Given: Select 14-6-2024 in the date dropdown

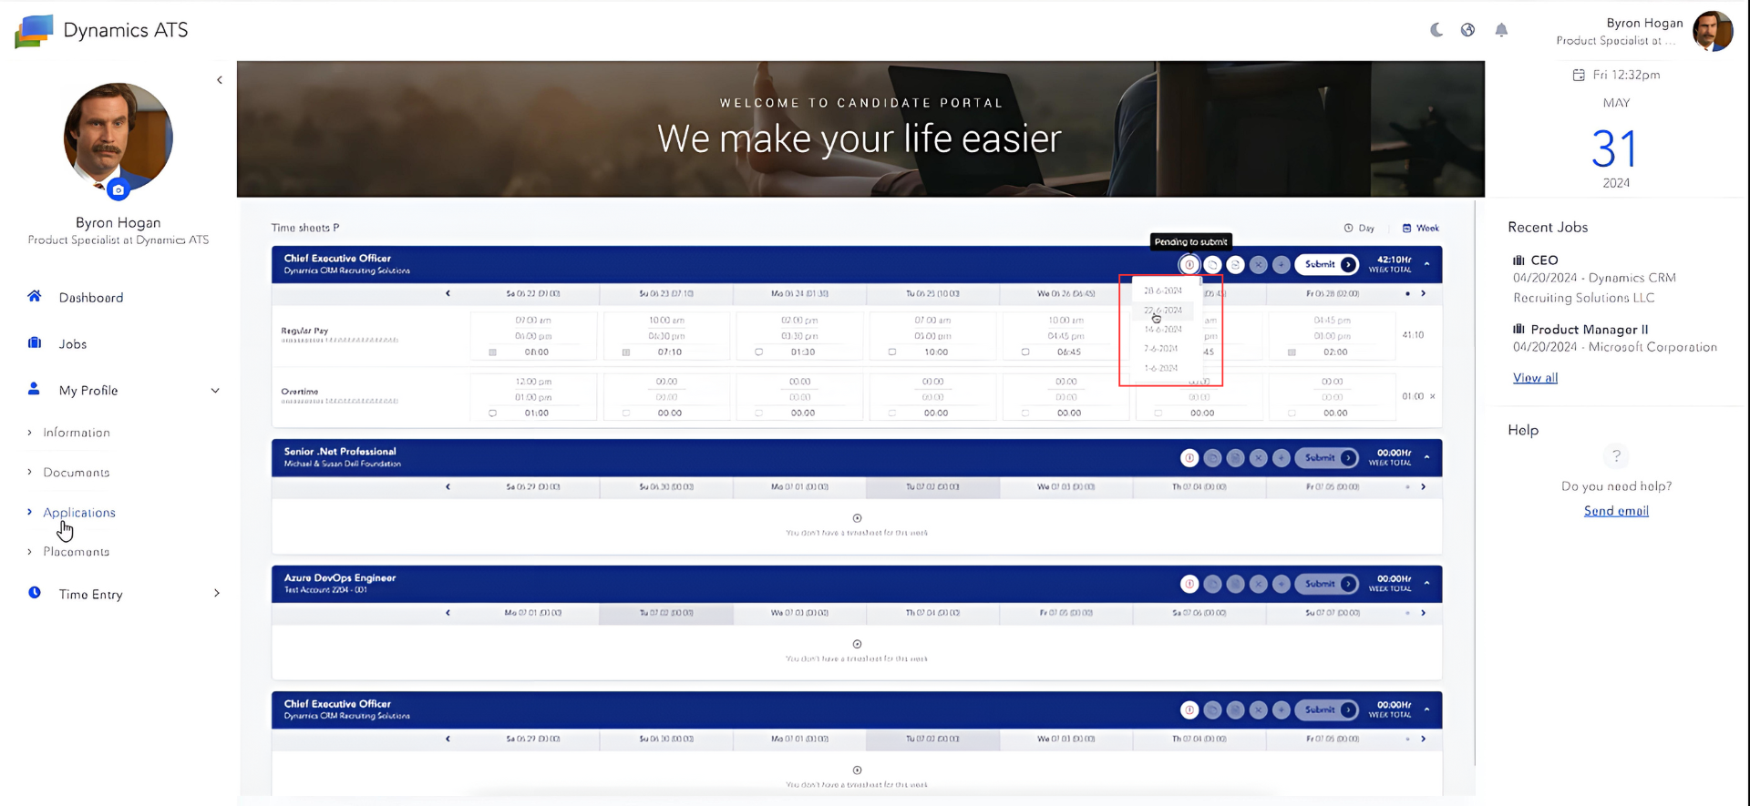Looking at the screenshot, I should click(1163, 330).
